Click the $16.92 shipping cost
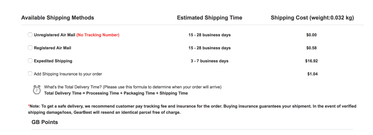The image size is (373, 135). (x=311, y=61)
